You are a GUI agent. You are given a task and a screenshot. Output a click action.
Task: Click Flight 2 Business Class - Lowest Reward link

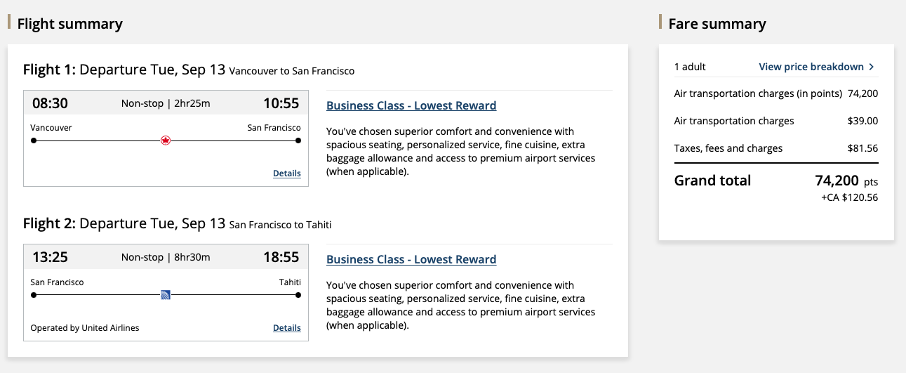411,259
